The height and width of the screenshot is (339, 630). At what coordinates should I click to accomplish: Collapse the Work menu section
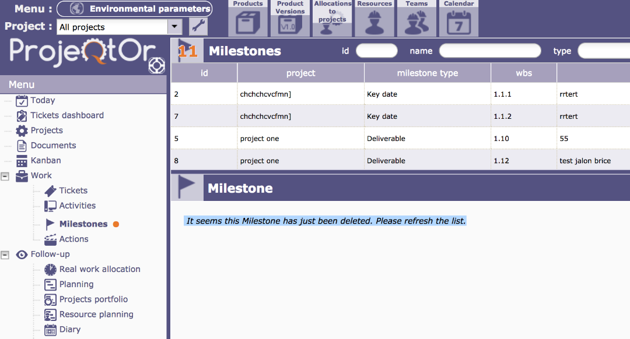click(5, 176)
